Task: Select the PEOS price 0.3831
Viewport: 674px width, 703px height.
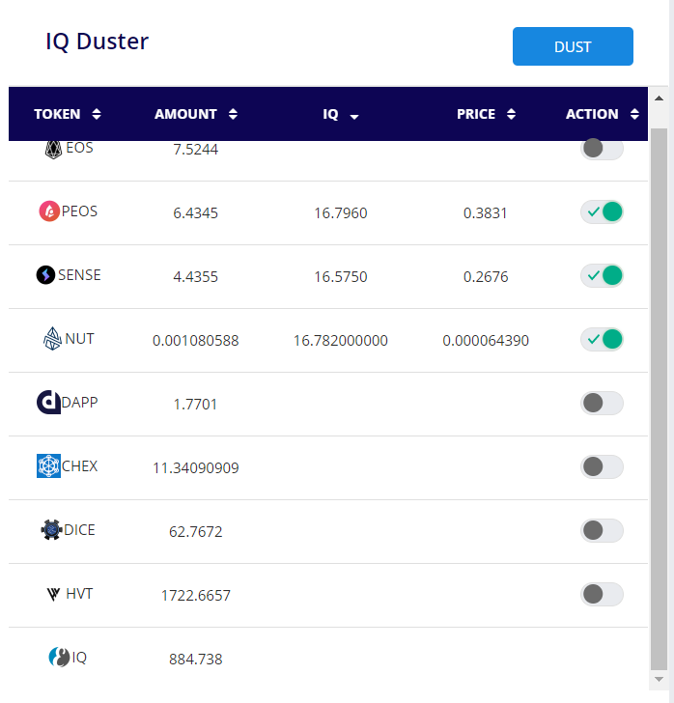Action: [485, 213]
